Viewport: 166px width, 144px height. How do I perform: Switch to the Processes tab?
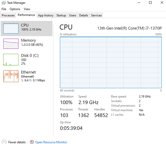coord(8,15)
